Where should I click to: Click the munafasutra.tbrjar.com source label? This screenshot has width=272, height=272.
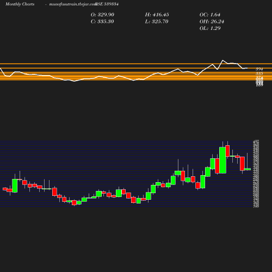point(73,4)
